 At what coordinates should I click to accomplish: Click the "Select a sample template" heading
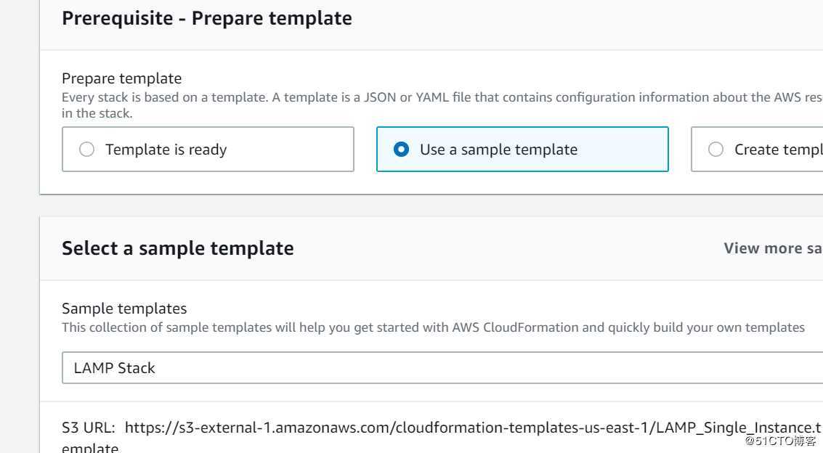pyautogui.click(x=178, y=248)
